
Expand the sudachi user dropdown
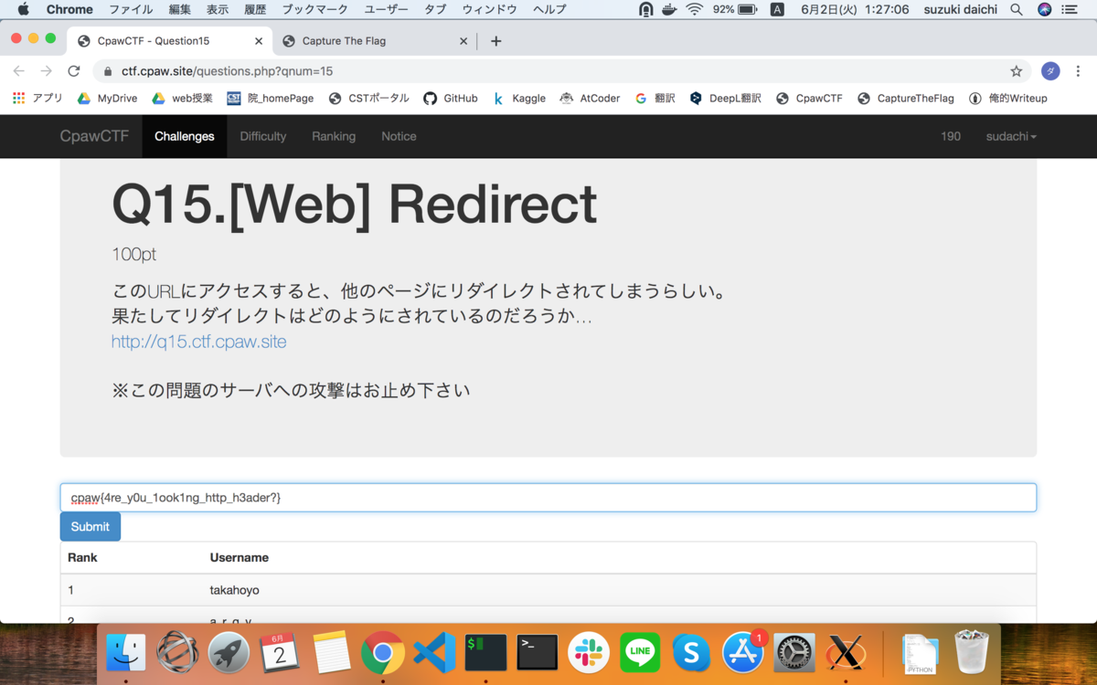pos(1011,136)
